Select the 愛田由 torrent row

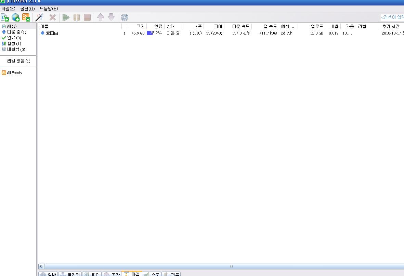[221, 33]
